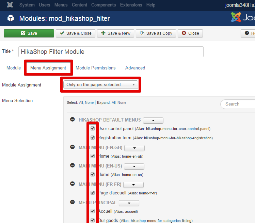
Task: Click Expand All link
Action: pos(114,102)
